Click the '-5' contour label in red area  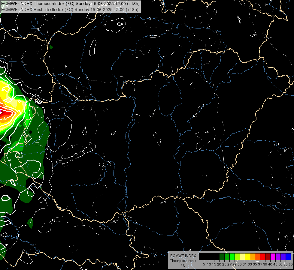point(5,118)
